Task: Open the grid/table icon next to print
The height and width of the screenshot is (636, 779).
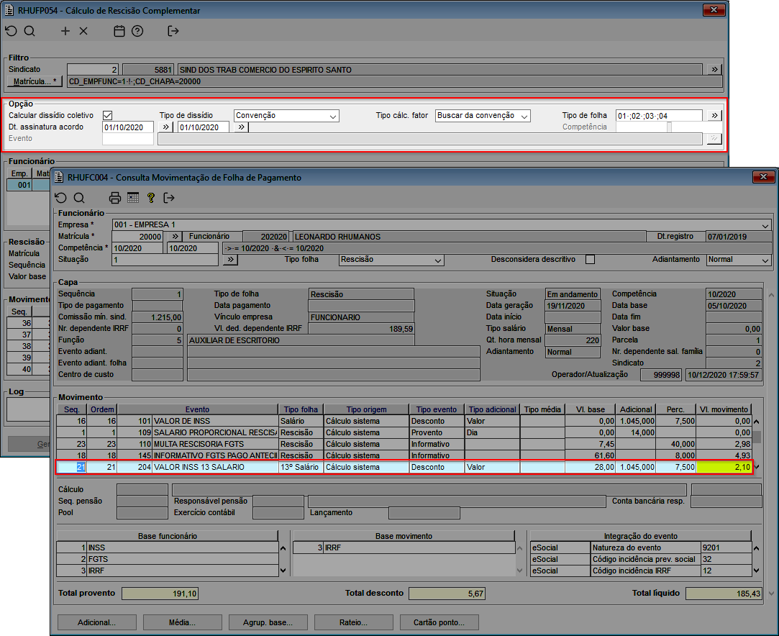Action: [x=133, y=198]
